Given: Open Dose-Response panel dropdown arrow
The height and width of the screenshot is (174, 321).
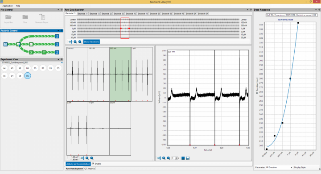Looking at the screenshot, I should pos(316,10).
